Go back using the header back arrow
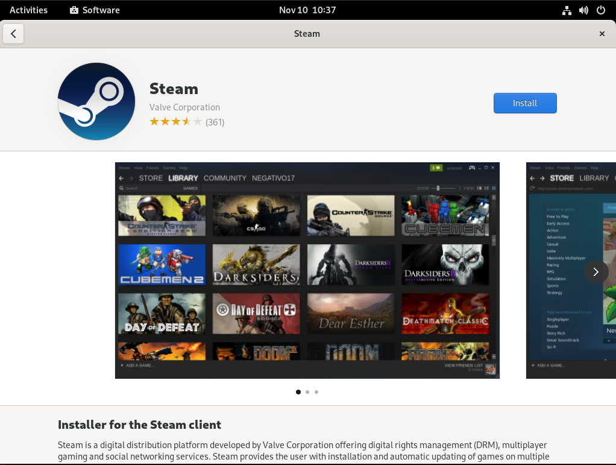Viewport: 616px width, 465px height. click(13, 34)
